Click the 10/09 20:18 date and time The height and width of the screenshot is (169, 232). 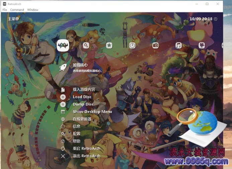201,19
